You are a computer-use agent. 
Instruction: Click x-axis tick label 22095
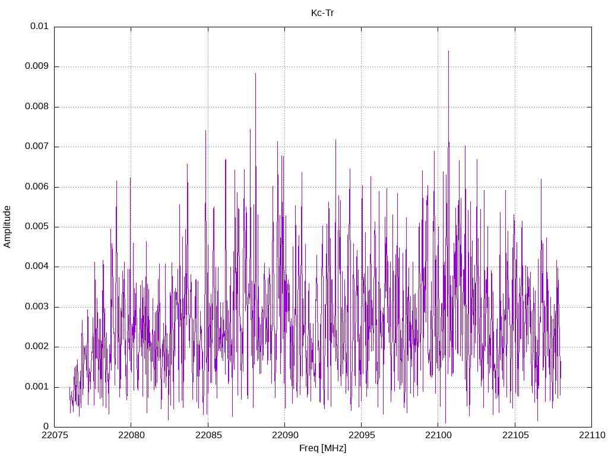[x=362, y=435]
